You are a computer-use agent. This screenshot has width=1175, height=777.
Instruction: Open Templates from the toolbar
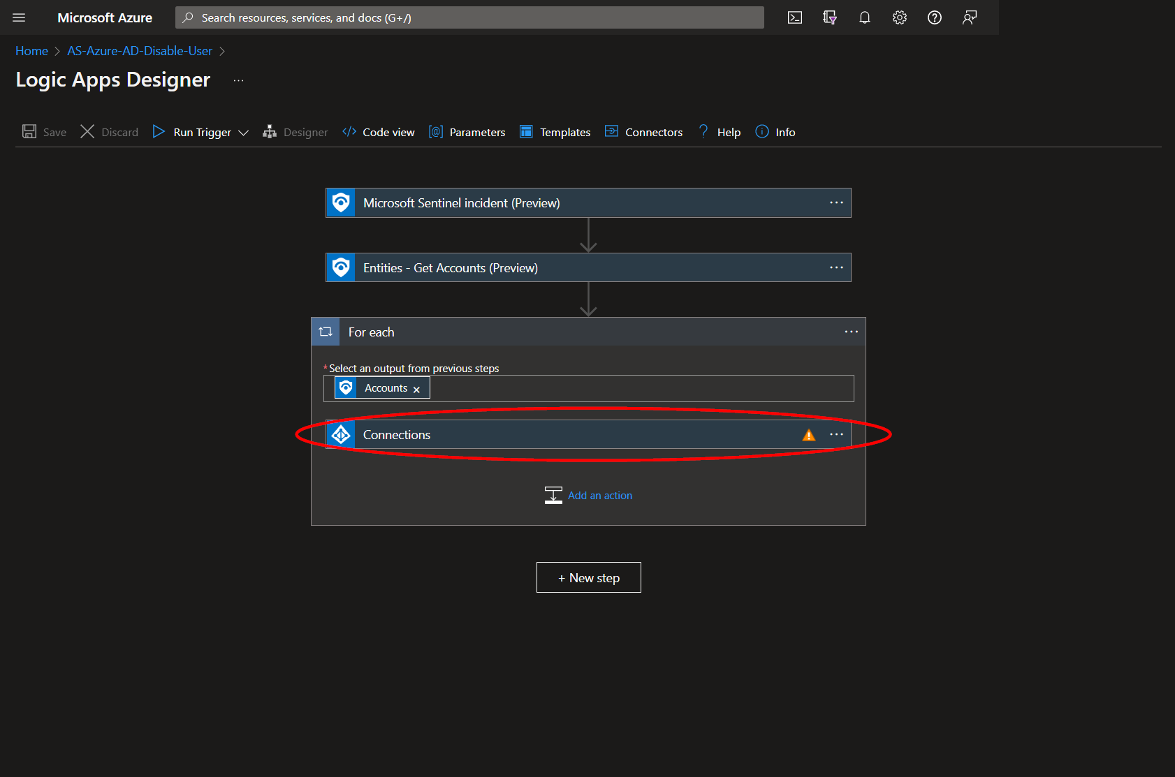click(x=555, y=132)
